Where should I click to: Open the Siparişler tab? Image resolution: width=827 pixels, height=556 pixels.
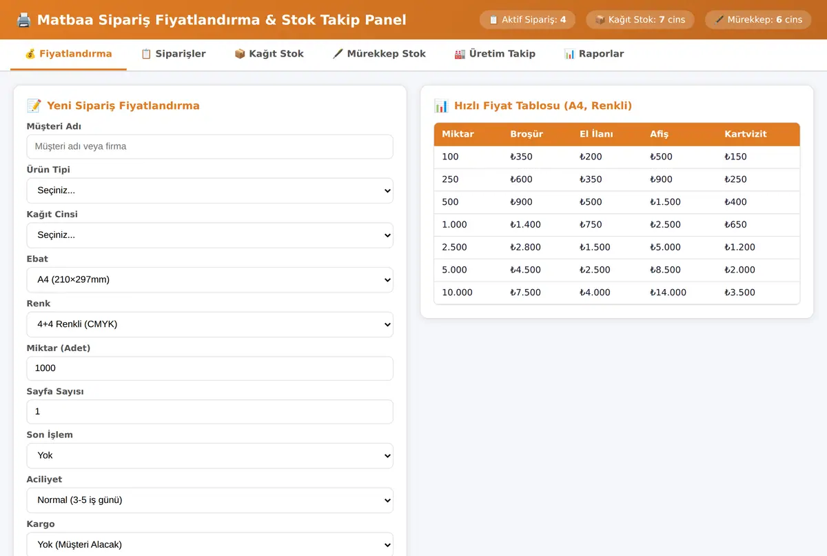click(x=173, y=54)
